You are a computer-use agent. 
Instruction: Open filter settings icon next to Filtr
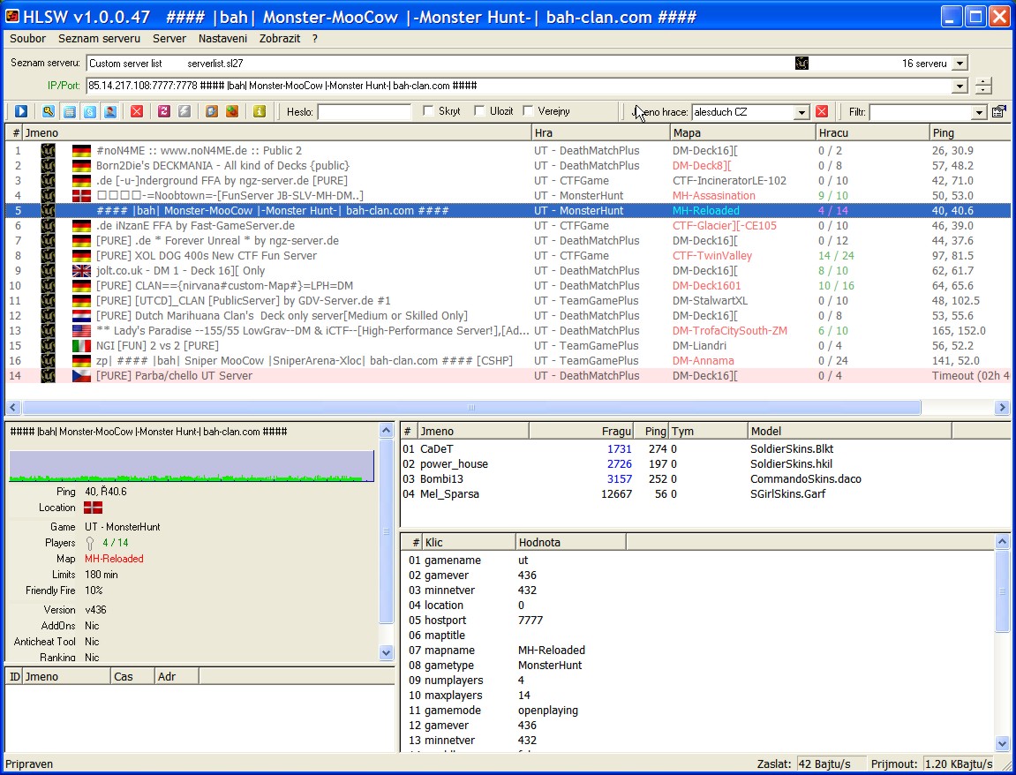coord(998,111)
